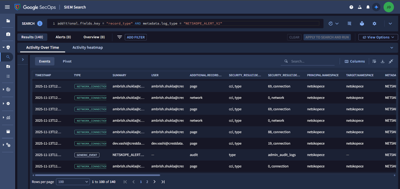This screenshot has width=400, height=189.
Task: Switch to the Overview (0) tab
Action: click(94, 37)
